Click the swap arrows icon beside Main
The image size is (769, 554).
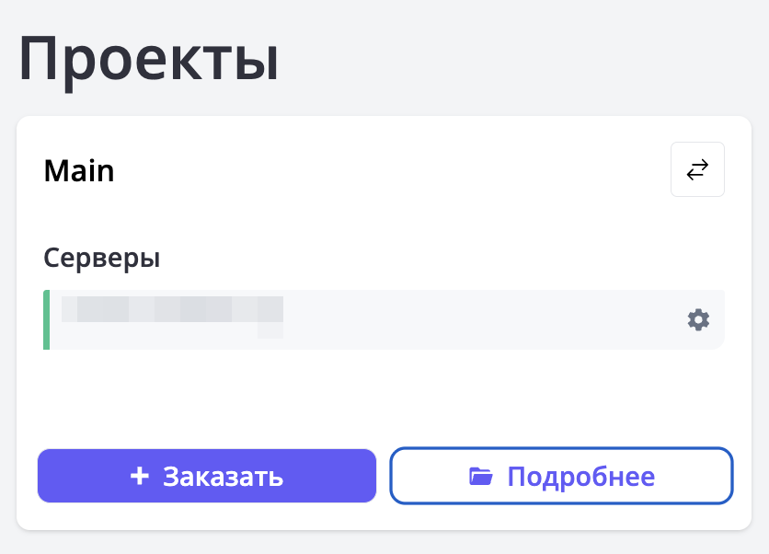697,169
